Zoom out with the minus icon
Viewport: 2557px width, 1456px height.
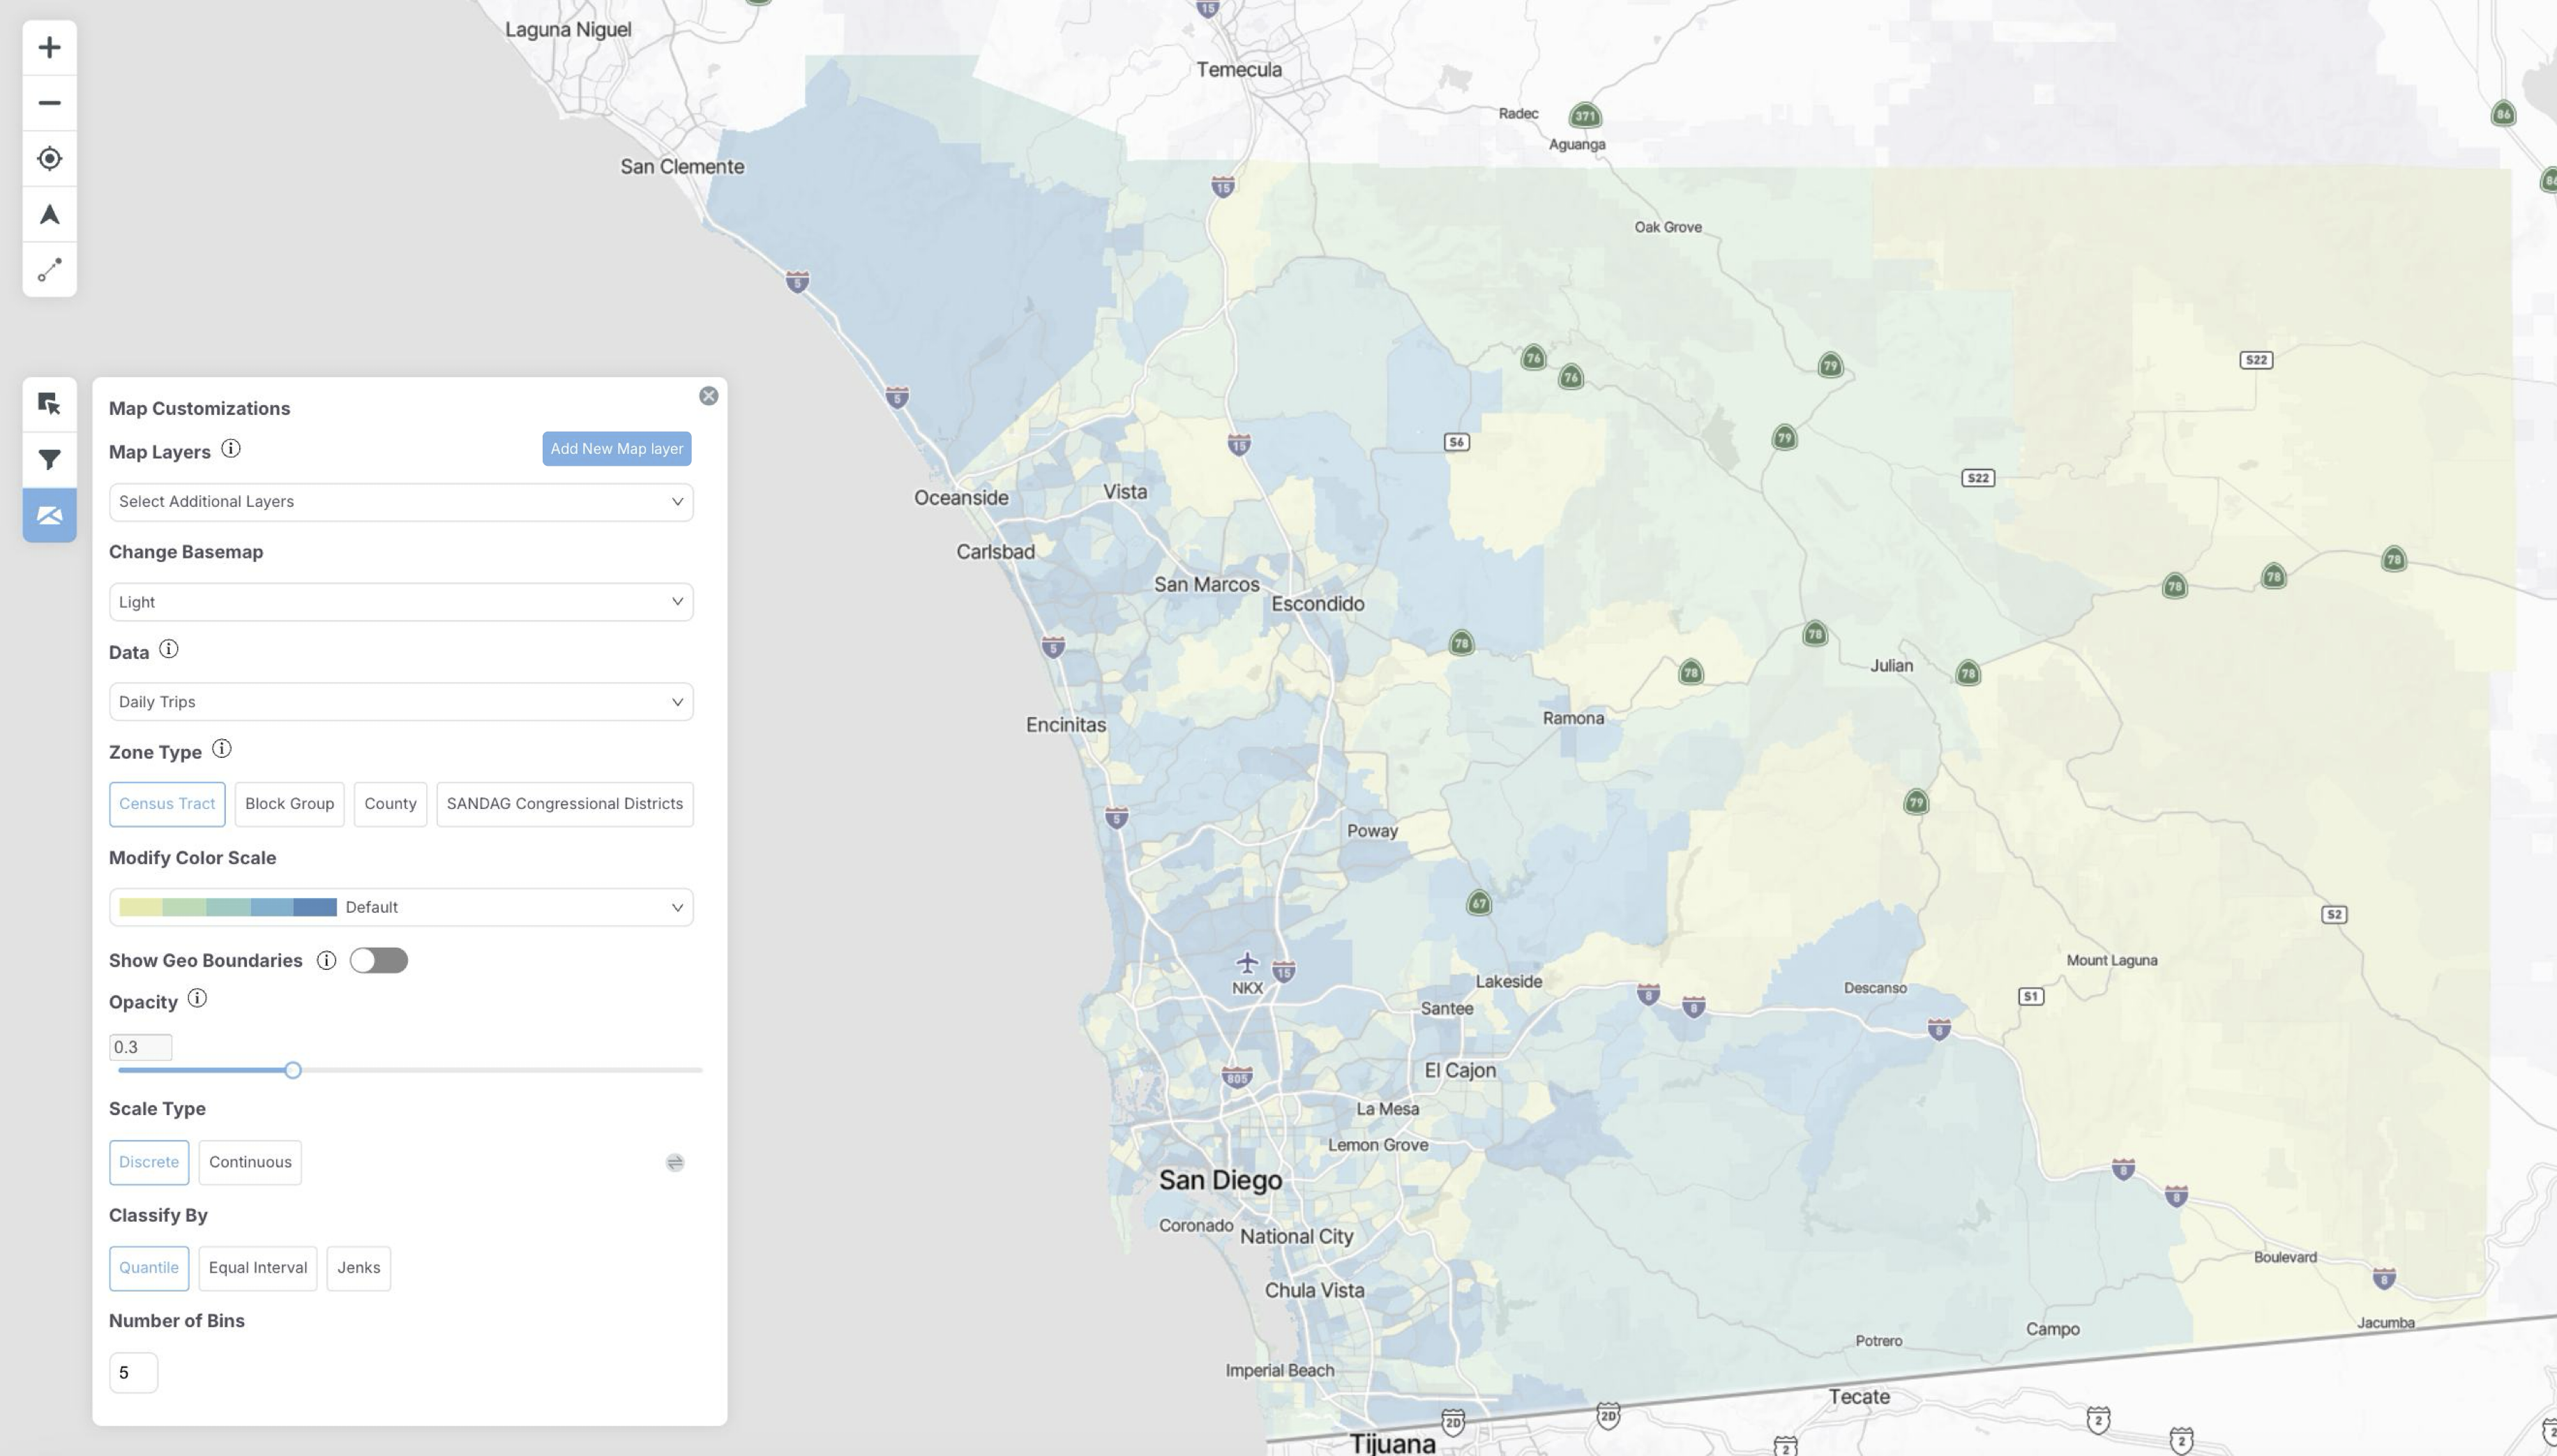[x=49, y=103]
